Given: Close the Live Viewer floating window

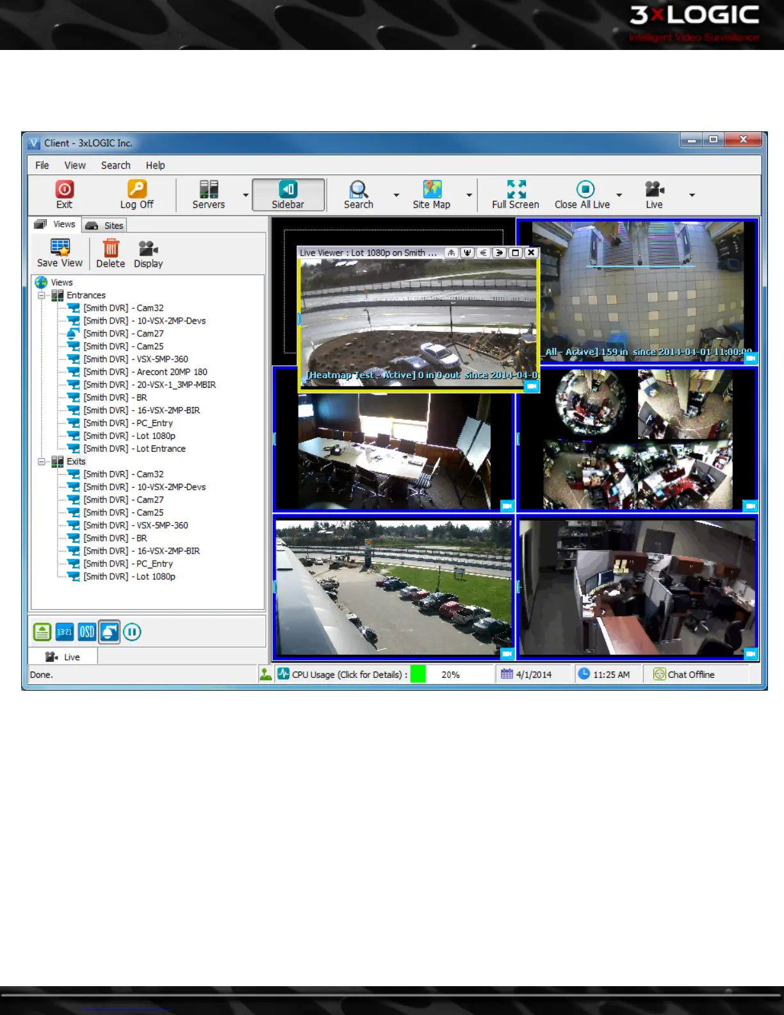Looking at the screenshot, I should [531, 253].
